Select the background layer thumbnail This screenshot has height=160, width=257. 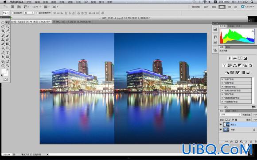[226, 130]
